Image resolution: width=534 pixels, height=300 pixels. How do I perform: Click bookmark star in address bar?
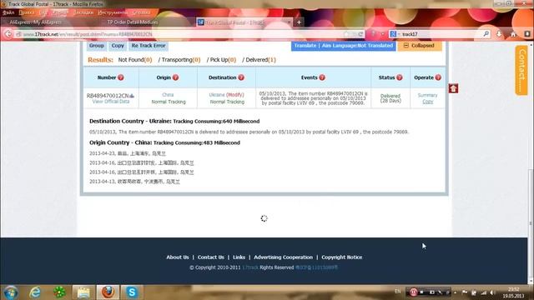pyautogui.click(x=346, y=34)
